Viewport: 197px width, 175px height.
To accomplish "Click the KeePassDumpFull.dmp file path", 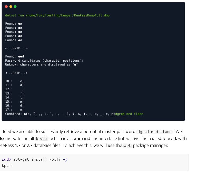I will 68,15.
